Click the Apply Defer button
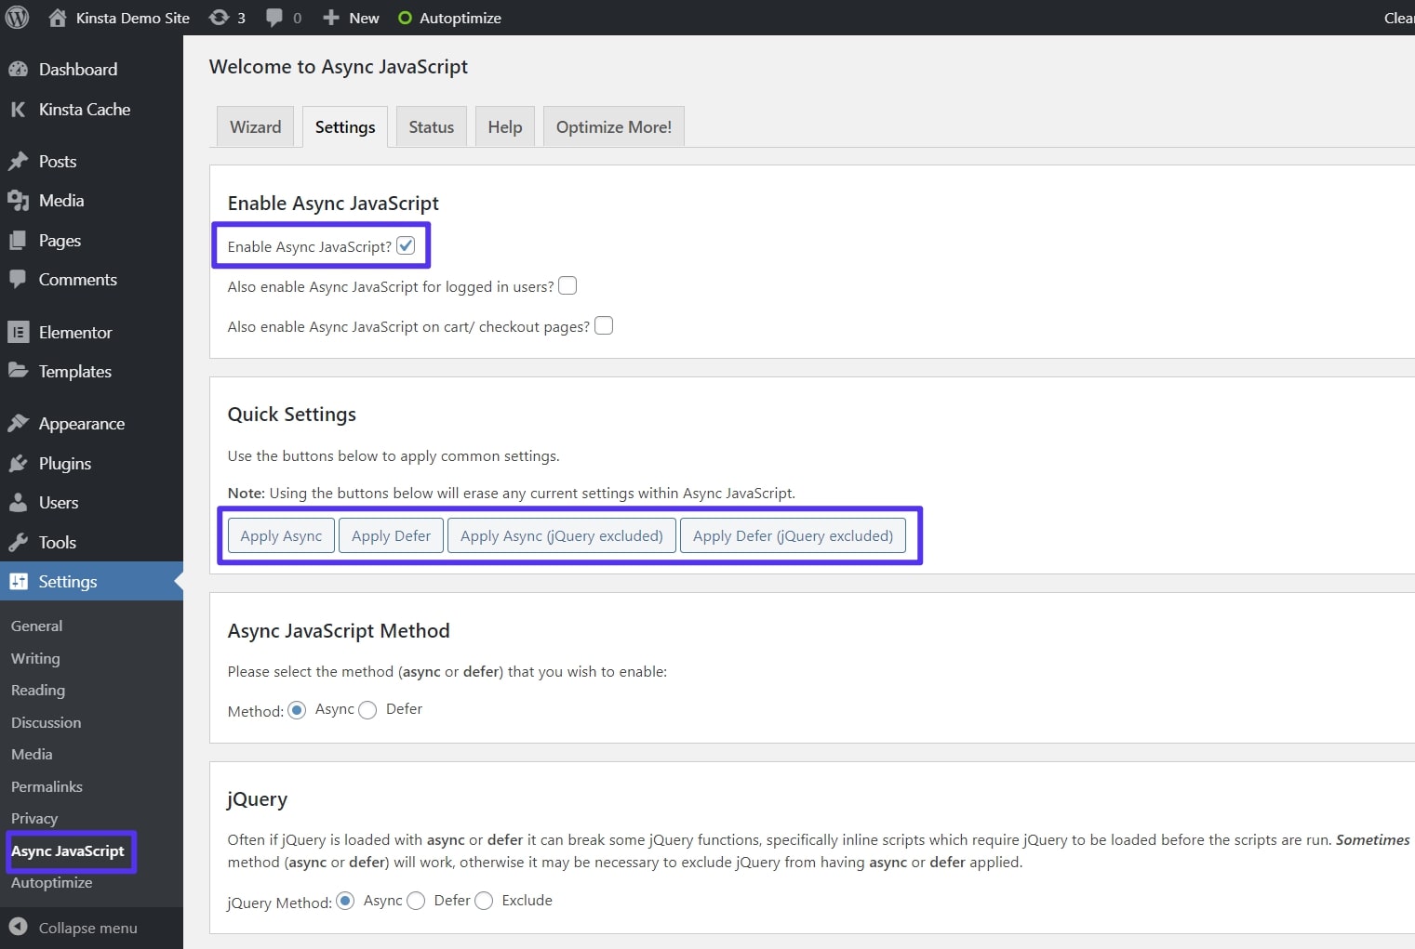The width and height of the screenshot is (1415, 949). [390, 535]
